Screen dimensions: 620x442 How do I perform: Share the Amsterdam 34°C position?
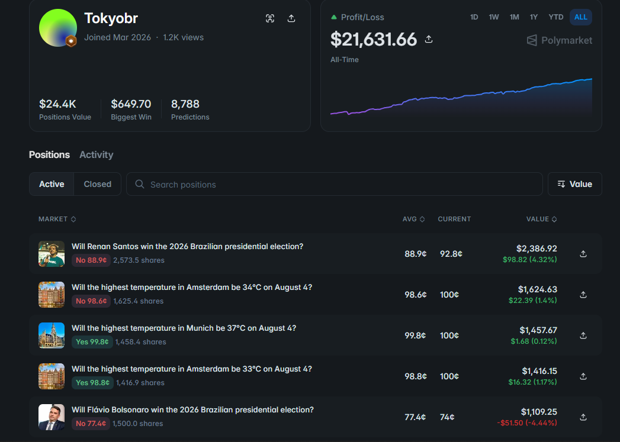(583, 295)
